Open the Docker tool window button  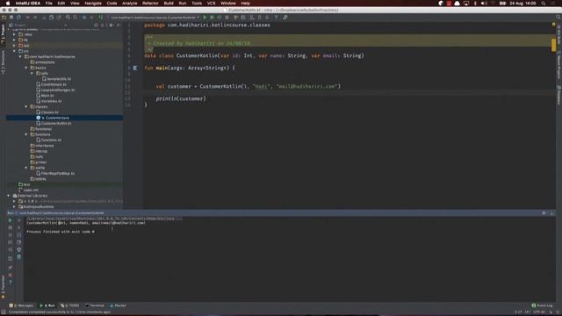(x=118, y=305)
